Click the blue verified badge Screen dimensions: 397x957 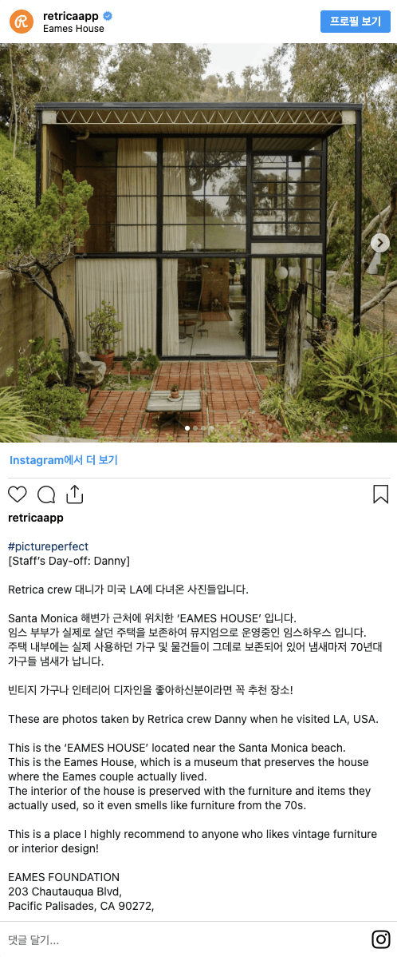click(108, 16)
